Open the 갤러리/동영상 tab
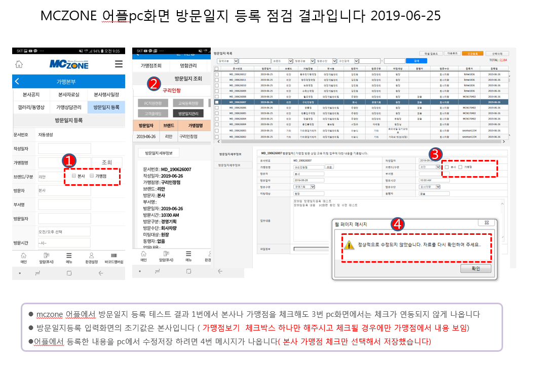The width and height of the screenshot is (536, 371). (31, 107)
